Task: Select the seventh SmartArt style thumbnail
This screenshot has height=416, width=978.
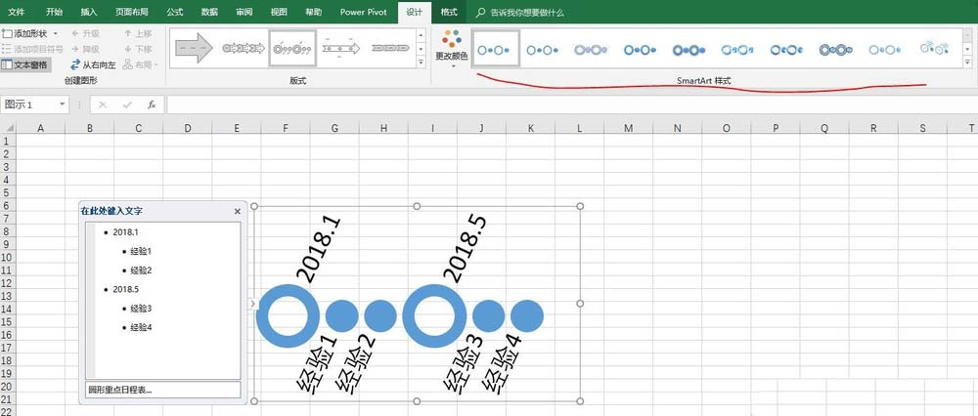Action: 786,49
